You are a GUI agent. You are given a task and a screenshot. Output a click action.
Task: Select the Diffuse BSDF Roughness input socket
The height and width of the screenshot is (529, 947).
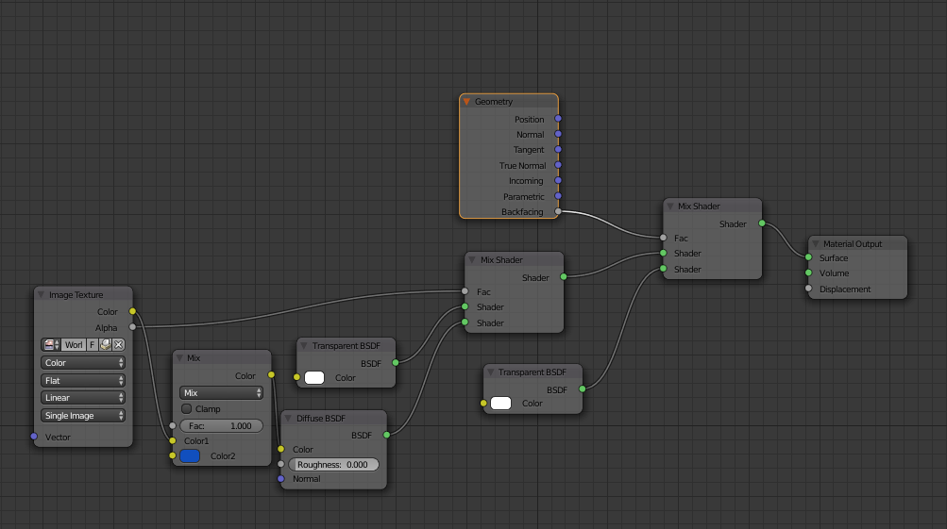(280, 465)
